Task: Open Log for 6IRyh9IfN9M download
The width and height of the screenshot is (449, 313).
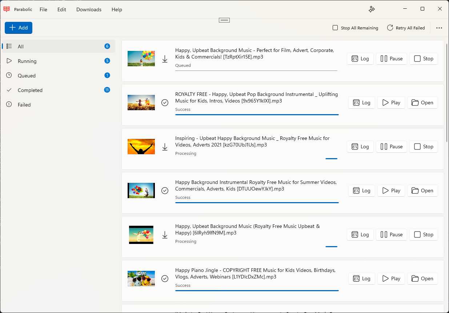Action: [x=360, y=234]
